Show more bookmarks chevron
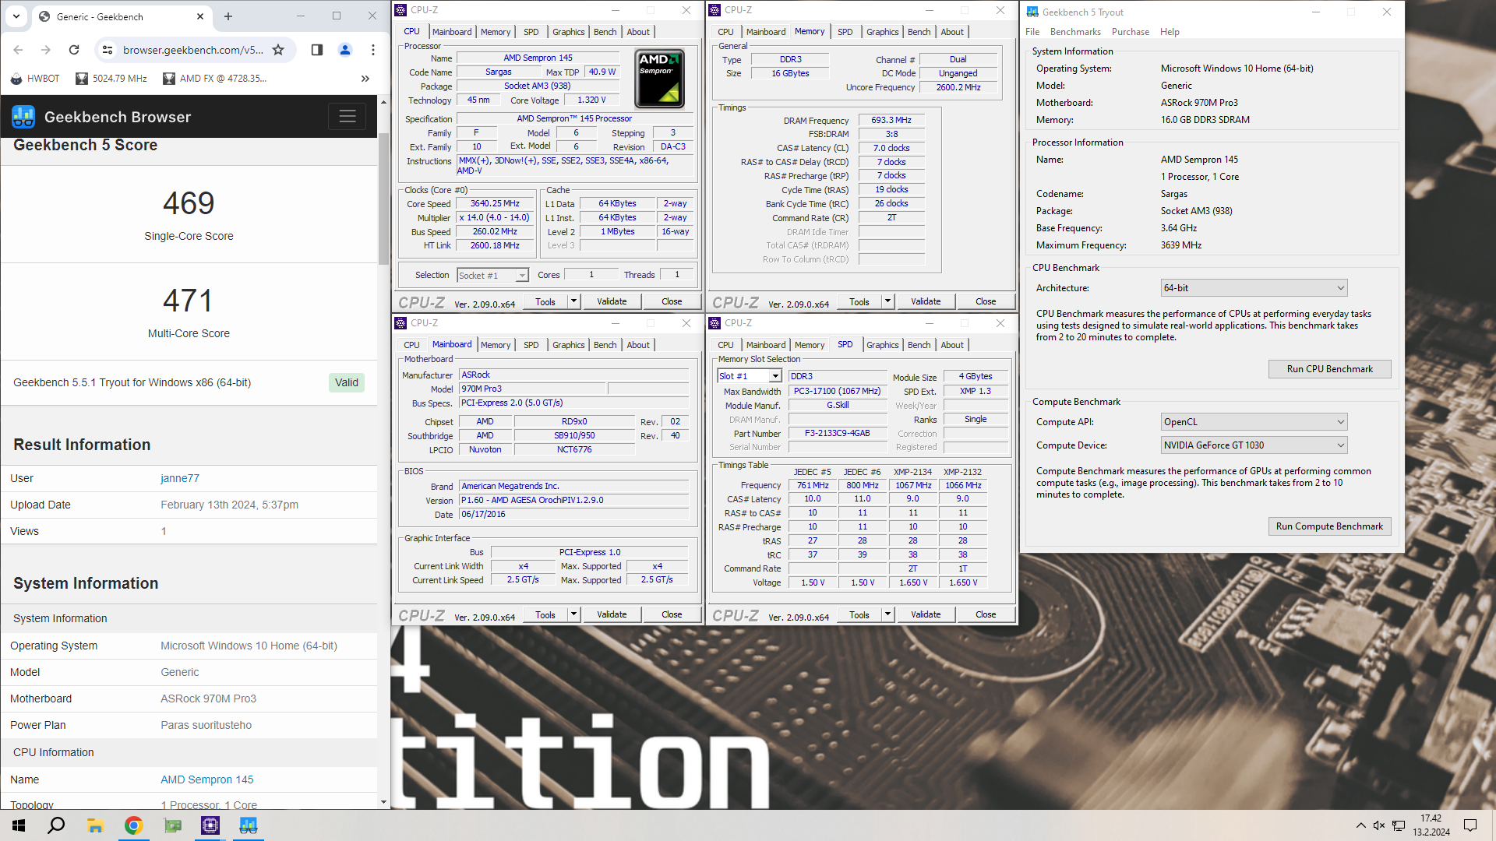This screenshot has height=841, width=1496. (365, 79)
